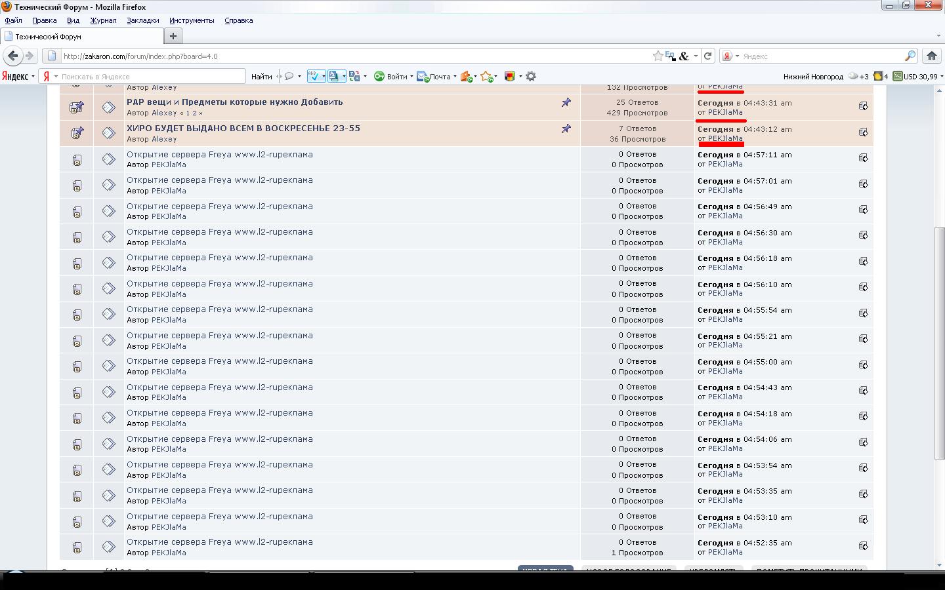Expand the URL bar history dropdown arrow
Viewport: 945px width, 590px height.
696,56
